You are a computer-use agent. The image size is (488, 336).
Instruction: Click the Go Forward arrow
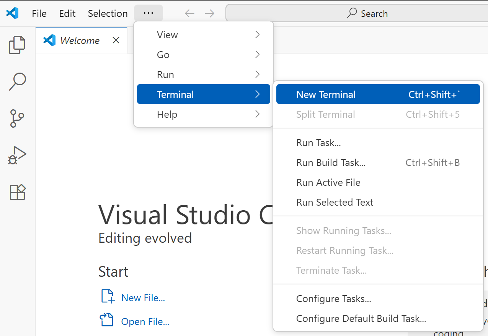coord(209,13)
